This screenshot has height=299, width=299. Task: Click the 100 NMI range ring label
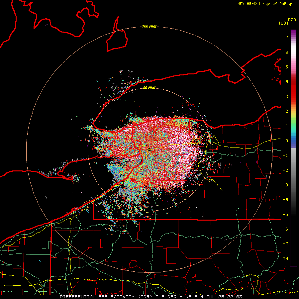tap(149, 26)
